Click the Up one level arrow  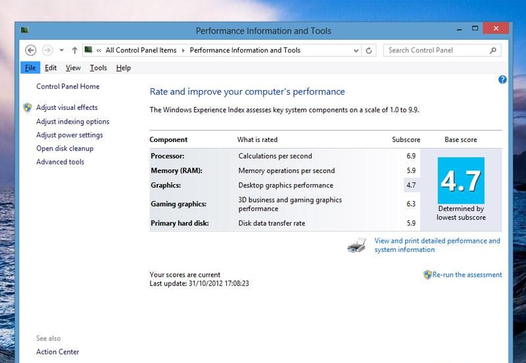74,50
